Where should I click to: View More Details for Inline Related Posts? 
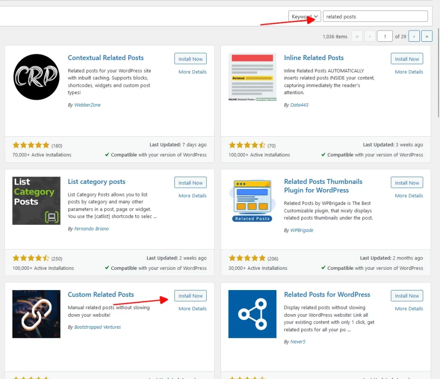[x=409, y=72]
